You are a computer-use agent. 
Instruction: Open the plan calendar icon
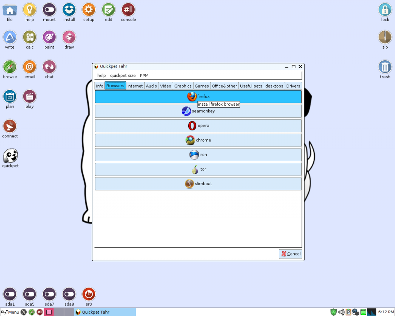click(x=10, y=99)
